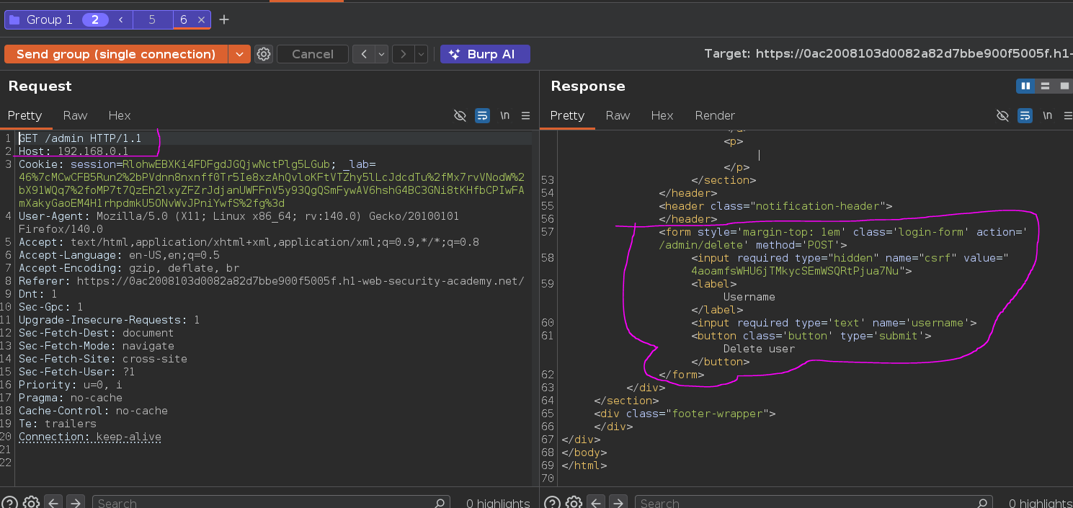The image size is (1073, 508).
Task: Select Hex tab in Request panel
Action: (x=120, y=115)
